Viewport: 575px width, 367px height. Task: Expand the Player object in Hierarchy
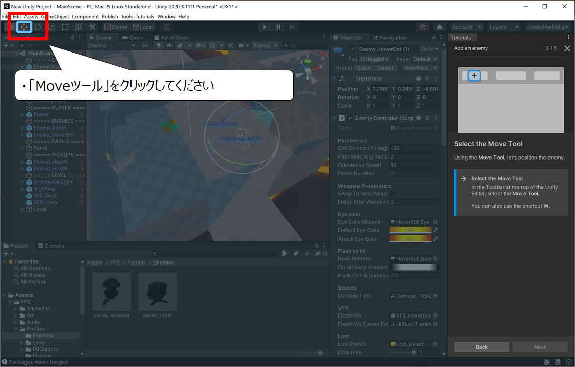23,114
